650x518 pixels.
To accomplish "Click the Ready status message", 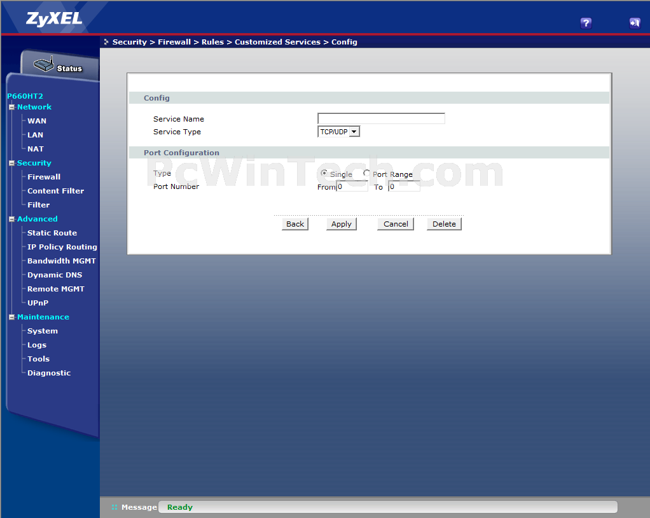I will pyautogui.click(x=180, y=507).
